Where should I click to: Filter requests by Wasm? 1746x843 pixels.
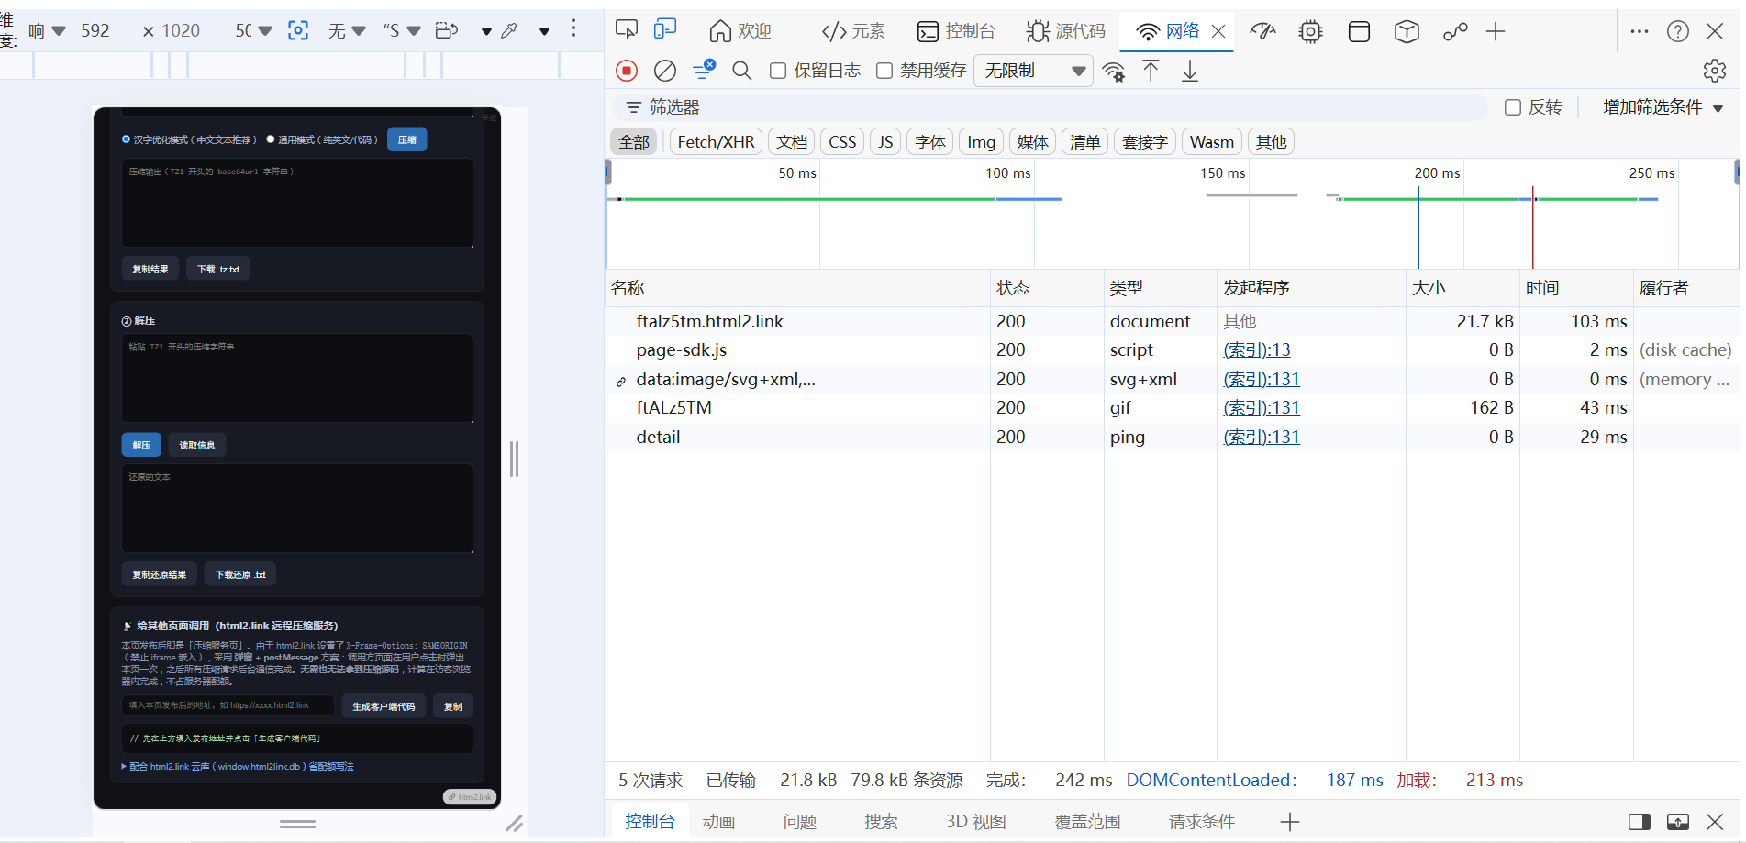[1211, 142]
